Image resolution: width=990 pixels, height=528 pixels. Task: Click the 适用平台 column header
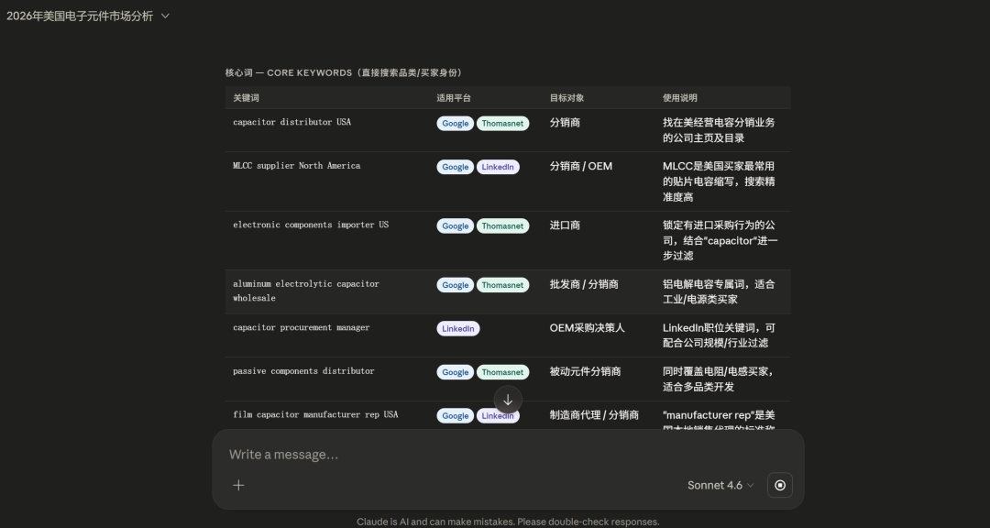454,98
